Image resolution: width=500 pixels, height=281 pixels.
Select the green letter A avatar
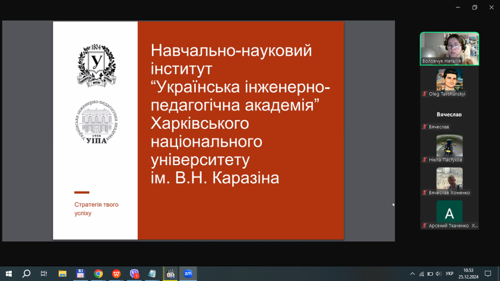[x=450, y=211]
